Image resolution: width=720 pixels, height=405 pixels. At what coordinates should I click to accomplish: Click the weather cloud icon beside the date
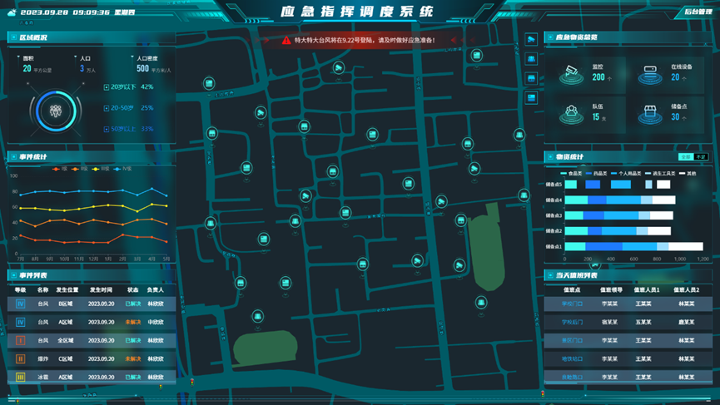[x=12, y=12]
